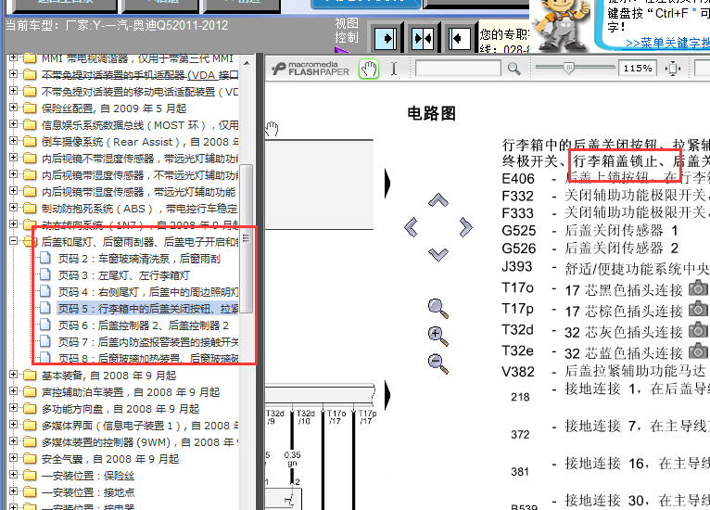Screen dimensions: 710x510
Task: Open camera photo for T32d connector
Action: (698, 330)
